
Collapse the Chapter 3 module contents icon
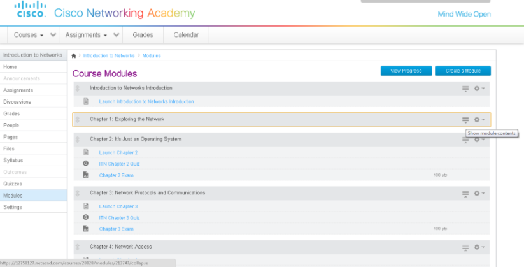(x=465, y=193)
